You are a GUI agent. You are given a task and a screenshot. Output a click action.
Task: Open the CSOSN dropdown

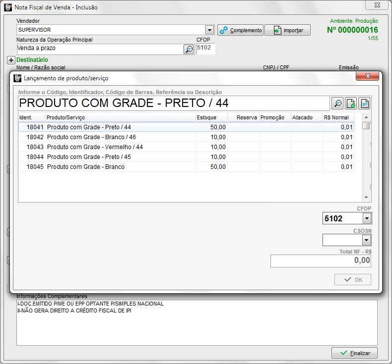367,240
